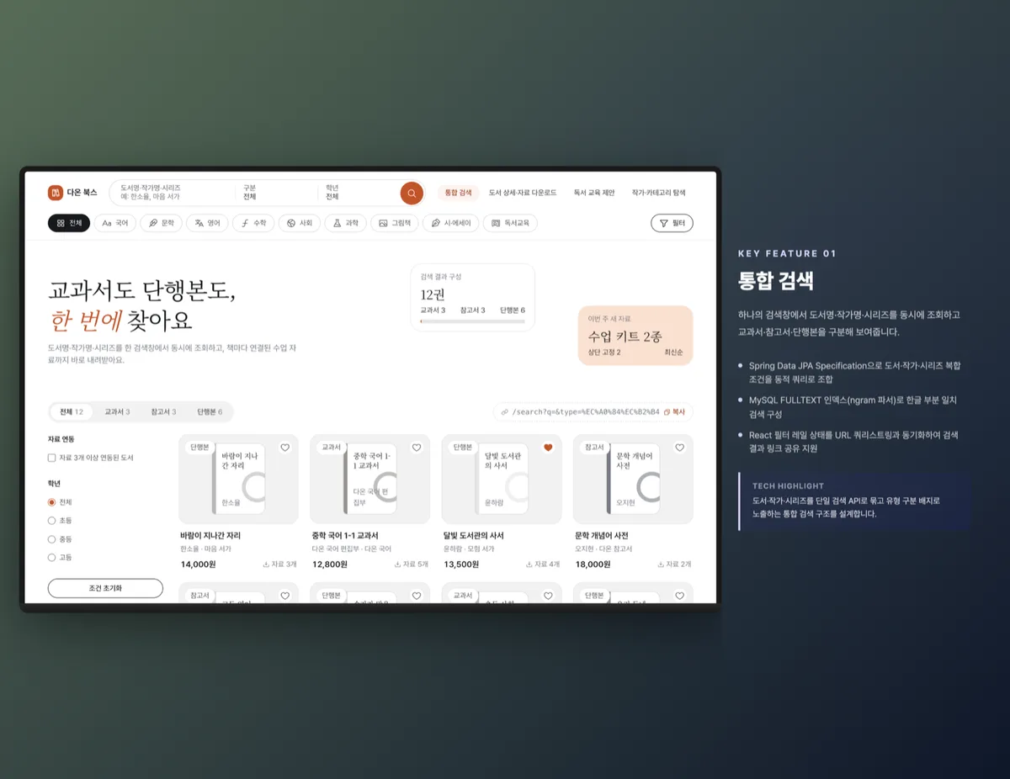Click author line 한소율 · 마음 서가

tap(205, 549)
